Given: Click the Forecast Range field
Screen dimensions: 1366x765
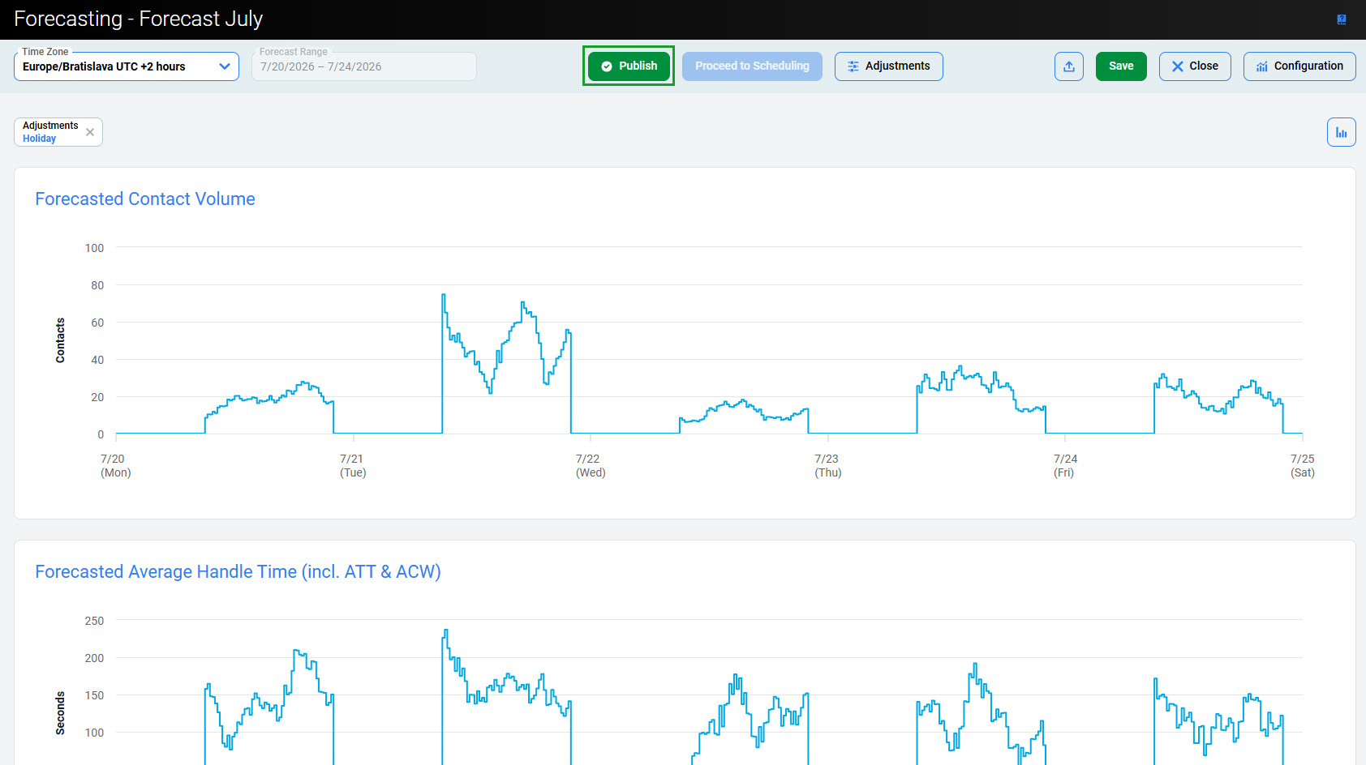Looking at the screenshot, I should [x=364, y=66].
